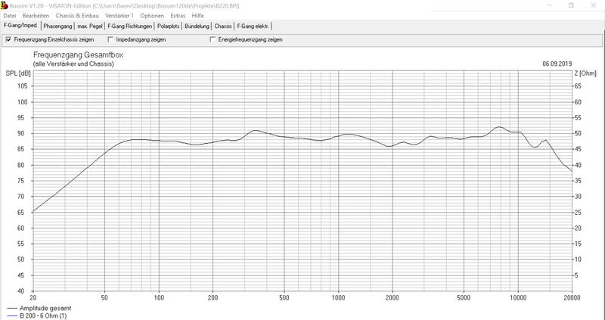Enable Impedanzgang zeigen checkbox
Viewport: 605px width, 320px height.
[110, 39]
